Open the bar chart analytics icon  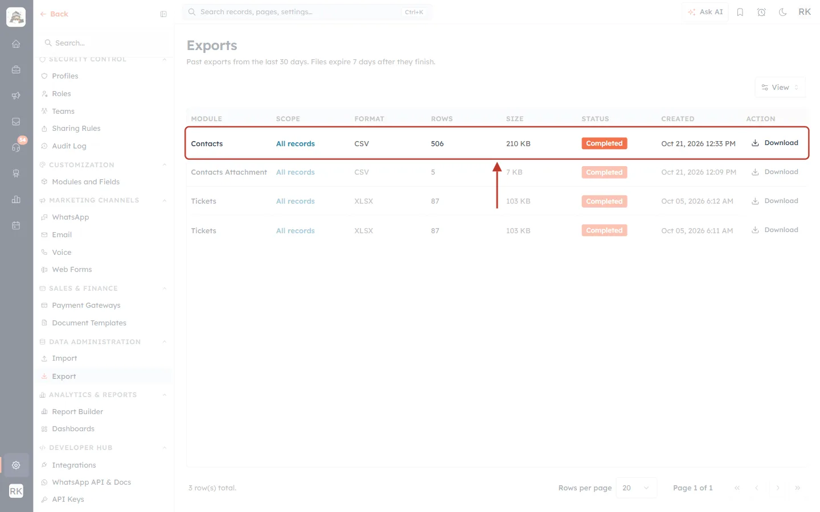16,199
